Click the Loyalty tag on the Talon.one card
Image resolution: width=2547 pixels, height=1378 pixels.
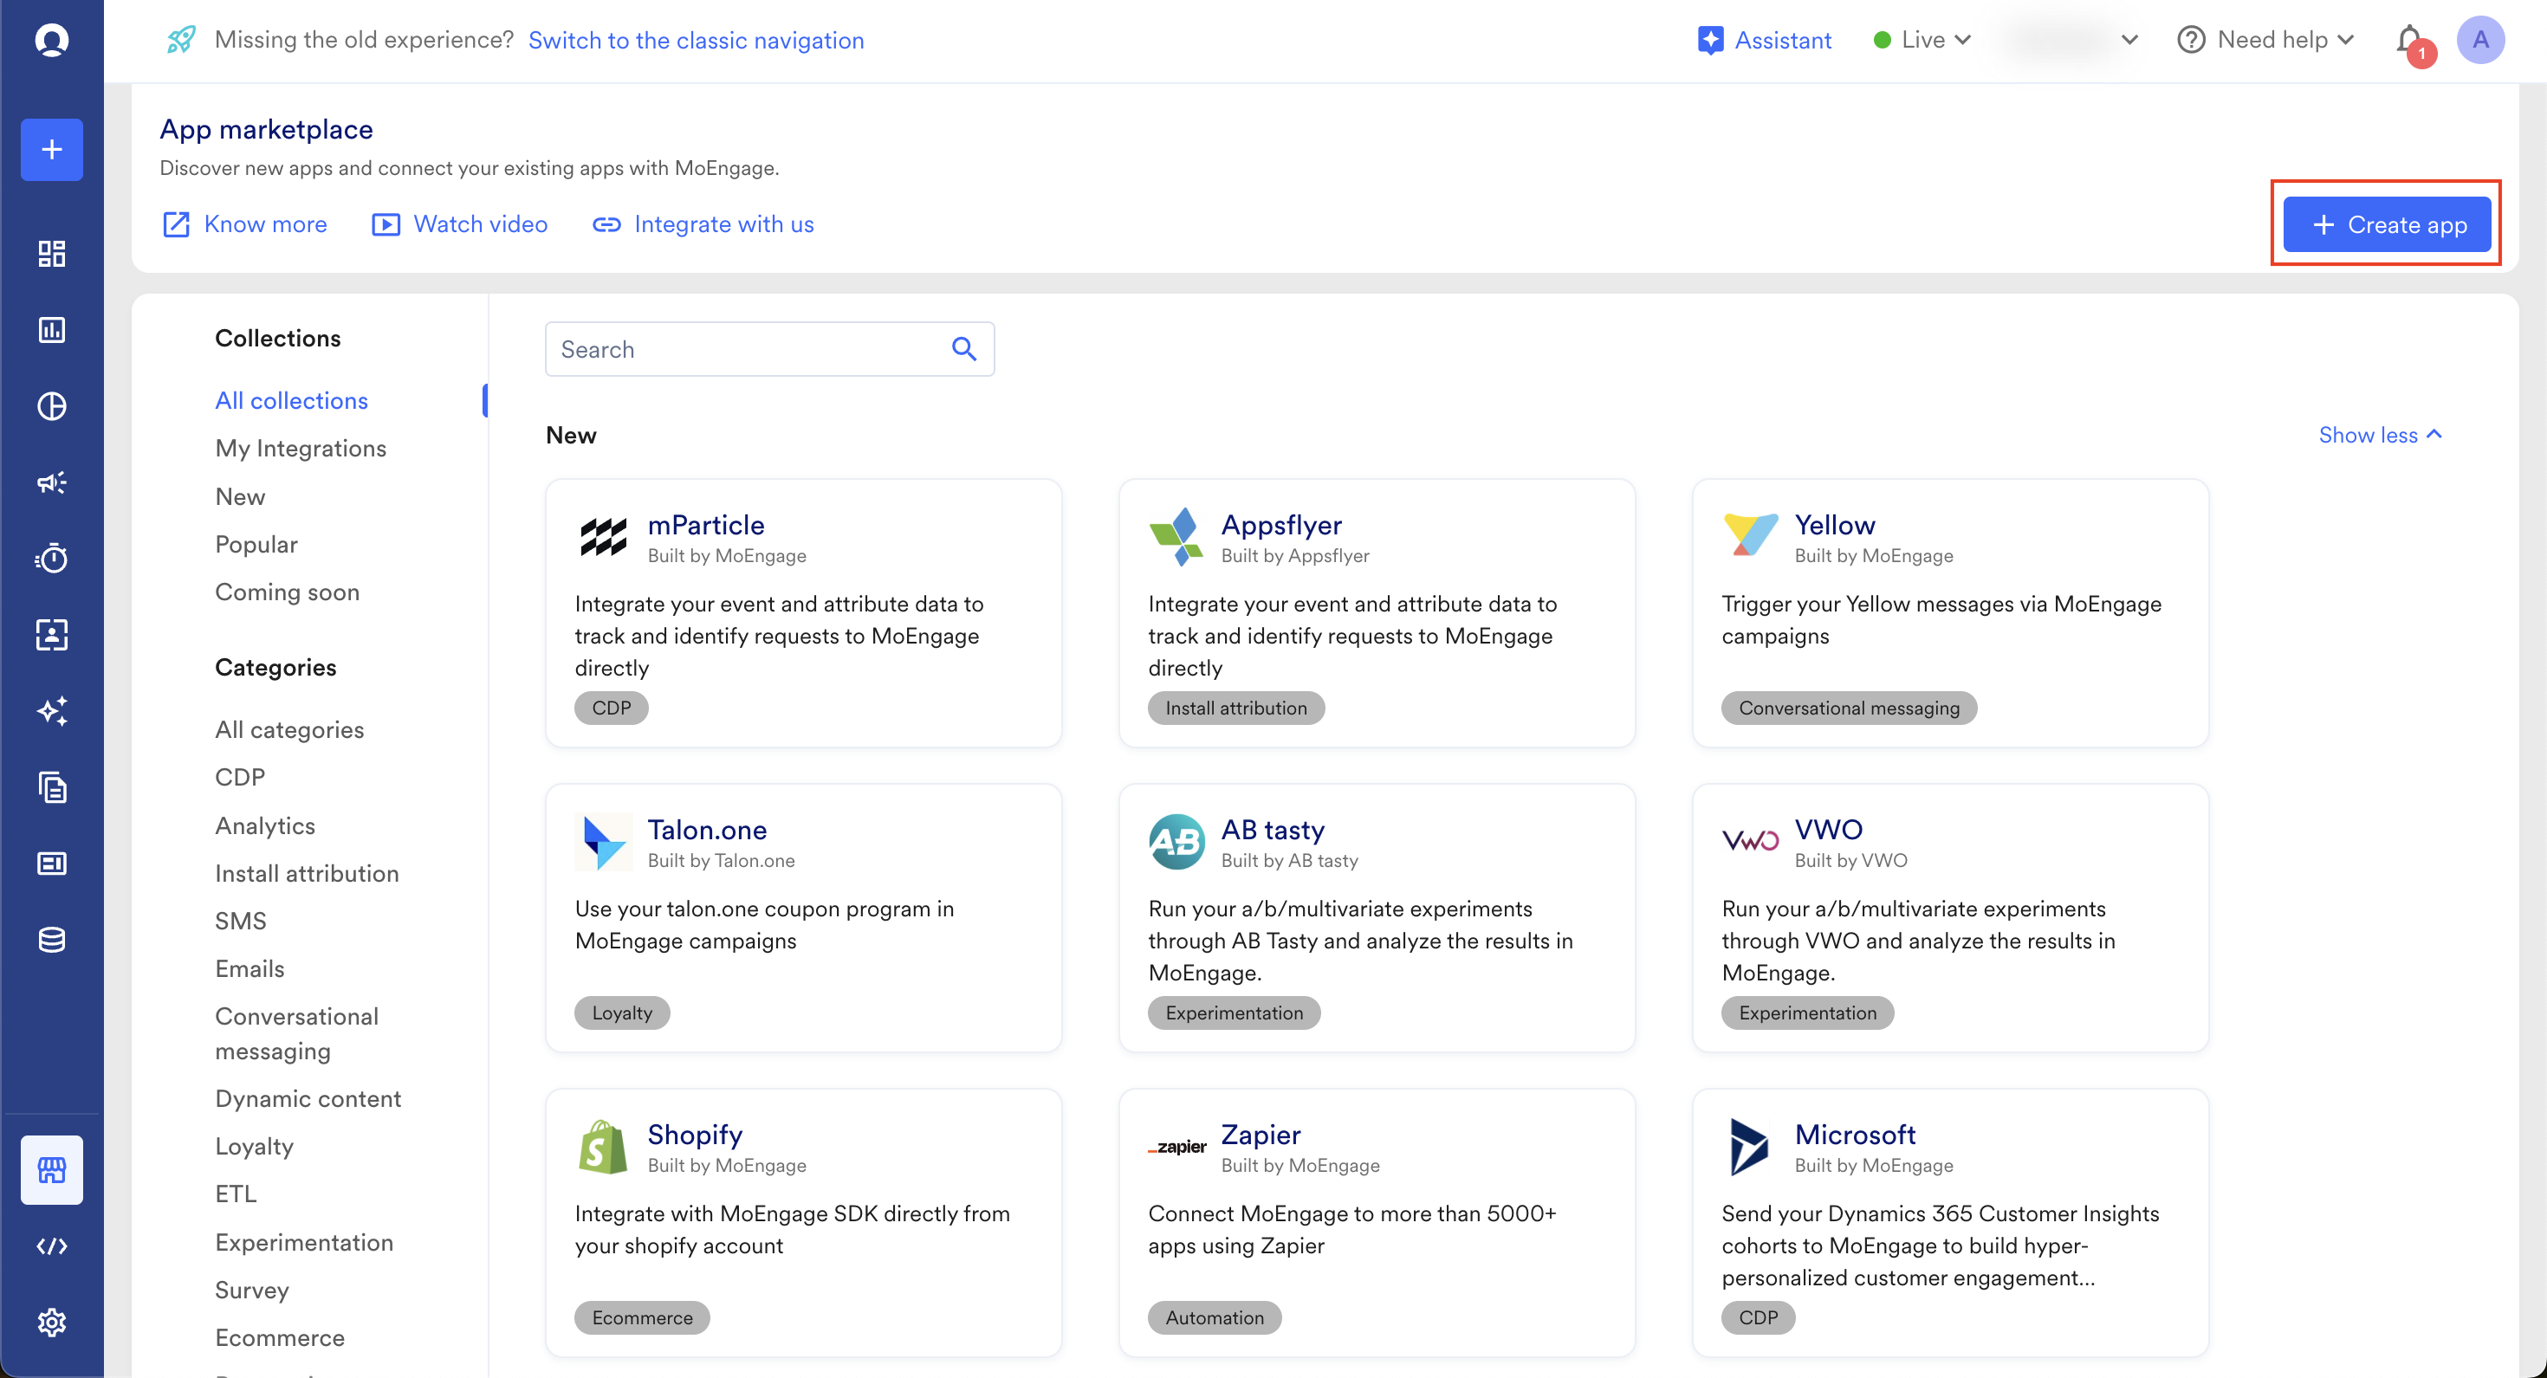[622, 1013]
